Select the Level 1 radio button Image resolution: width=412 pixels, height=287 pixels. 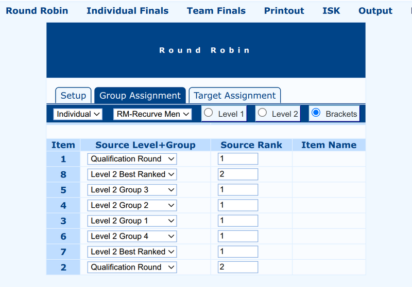(209, 113)
